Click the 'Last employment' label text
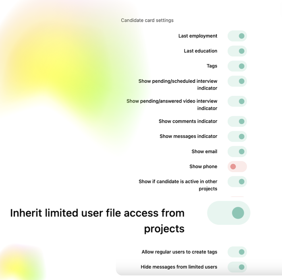This screenshot has width=282, height=280. click(198, 36)
